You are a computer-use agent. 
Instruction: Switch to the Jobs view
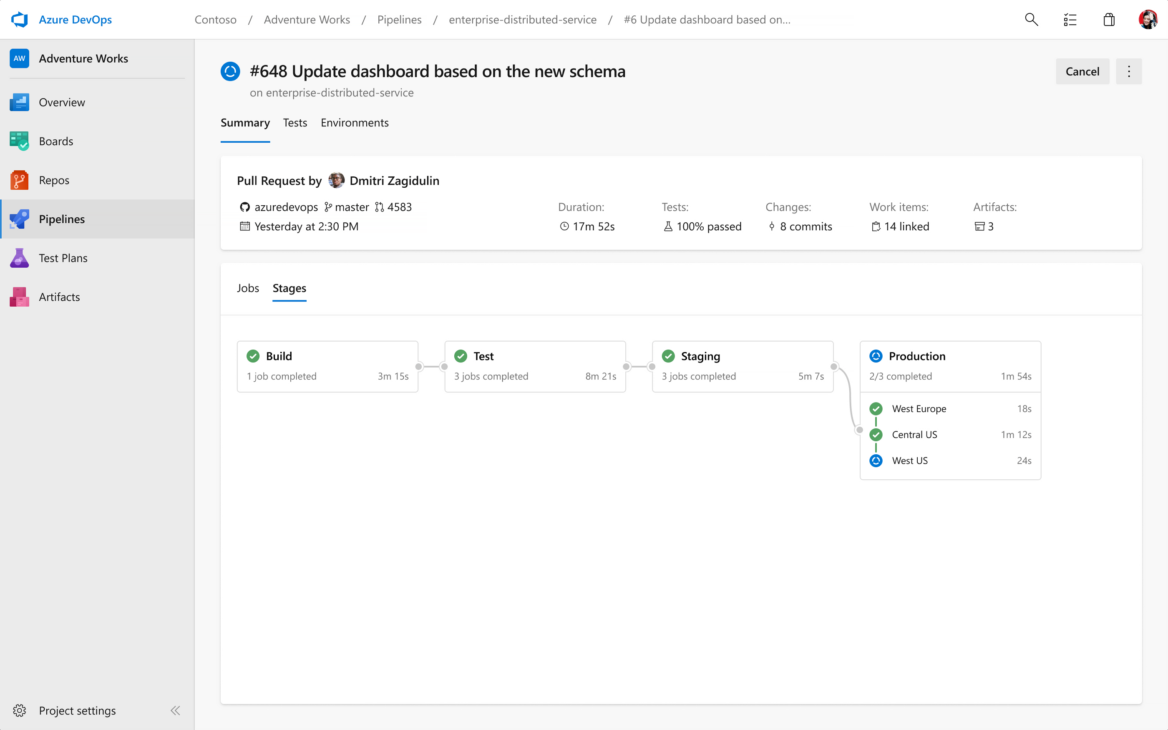pos(248,288)
